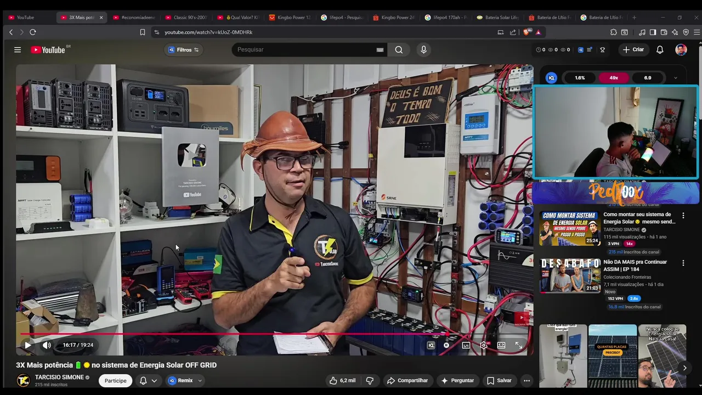
Task: Toggle autoplay switch in player
Action: [x=446, y=345]
